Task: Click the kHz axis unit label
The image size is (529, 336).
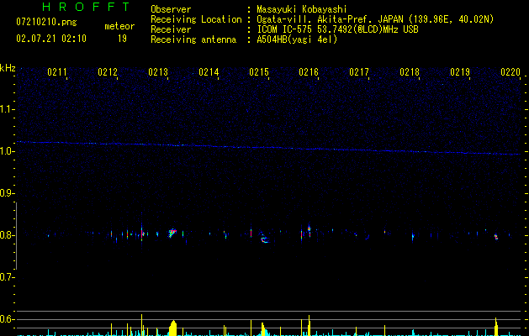Action: [8, 68]
